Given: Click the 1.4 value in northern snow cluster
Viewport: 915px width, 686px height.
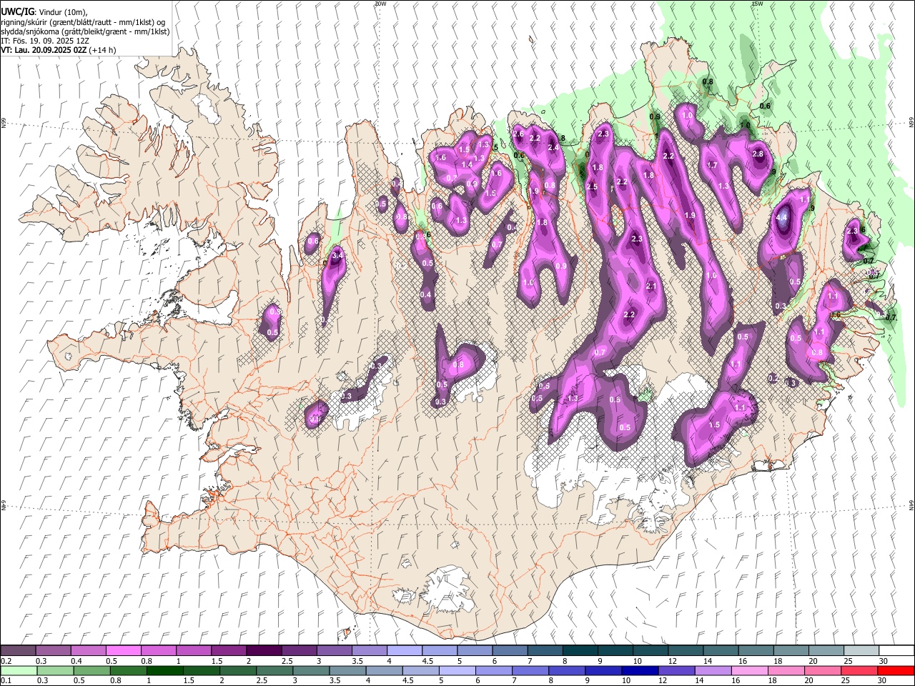Looking at the screenshot, I should pyautogui.click(x=467, y=164).
